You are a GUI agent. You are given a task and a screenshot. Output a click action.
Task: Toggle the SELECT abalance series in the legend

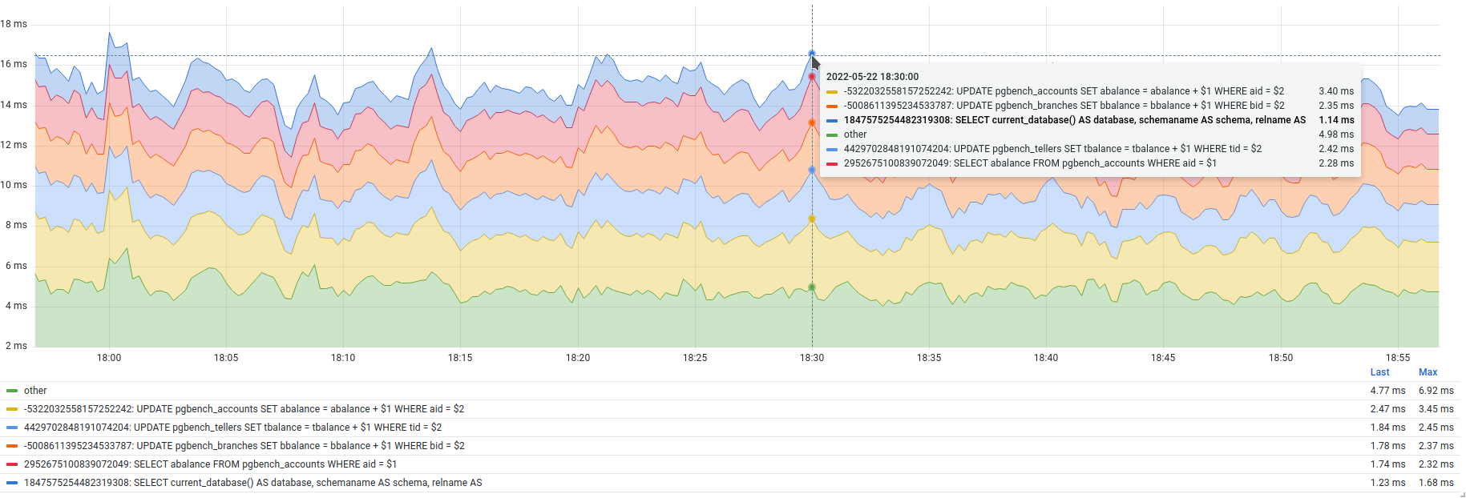(x=210, y=464)
